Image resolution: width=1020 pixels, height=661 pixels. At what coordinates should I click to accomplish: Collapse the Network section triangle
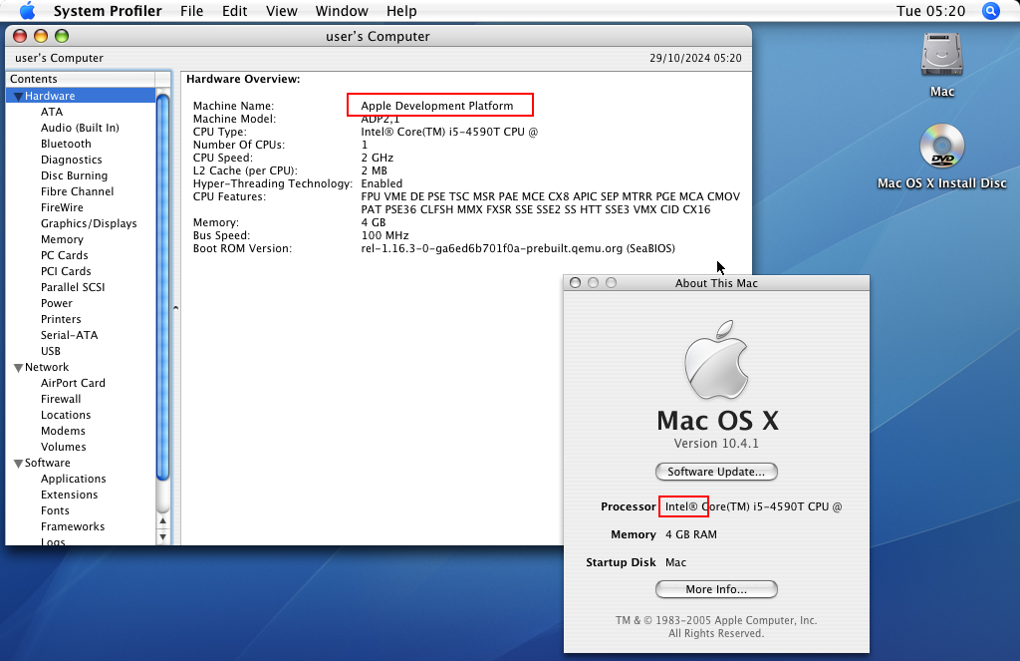pyautogui.click(x=18, y=368)
